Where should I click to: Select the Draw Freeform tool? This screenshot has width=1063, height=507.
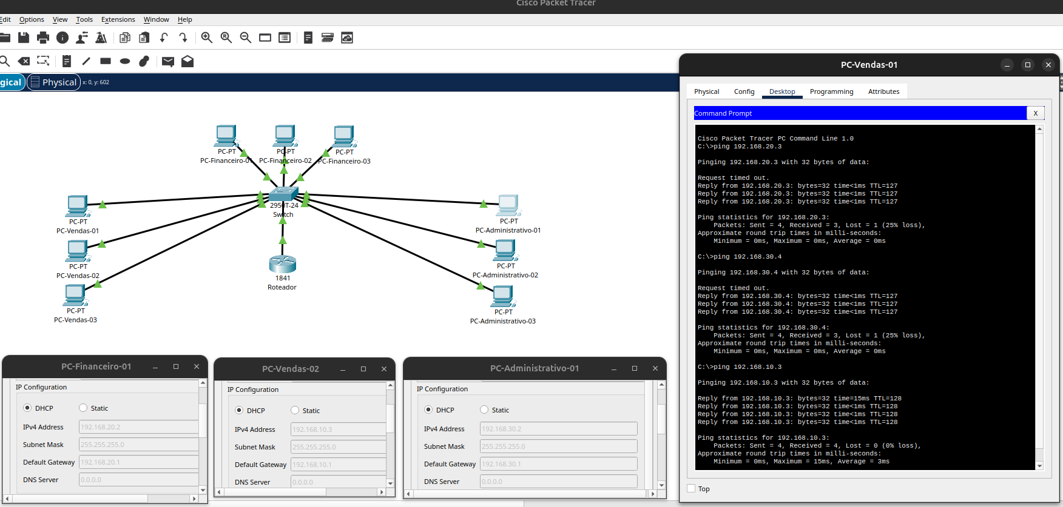coord(144,61)
